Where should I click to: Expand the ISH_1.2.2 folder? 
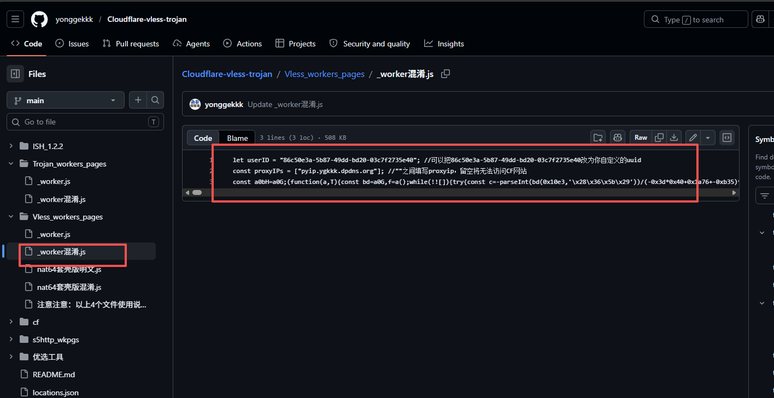[11, 146]
